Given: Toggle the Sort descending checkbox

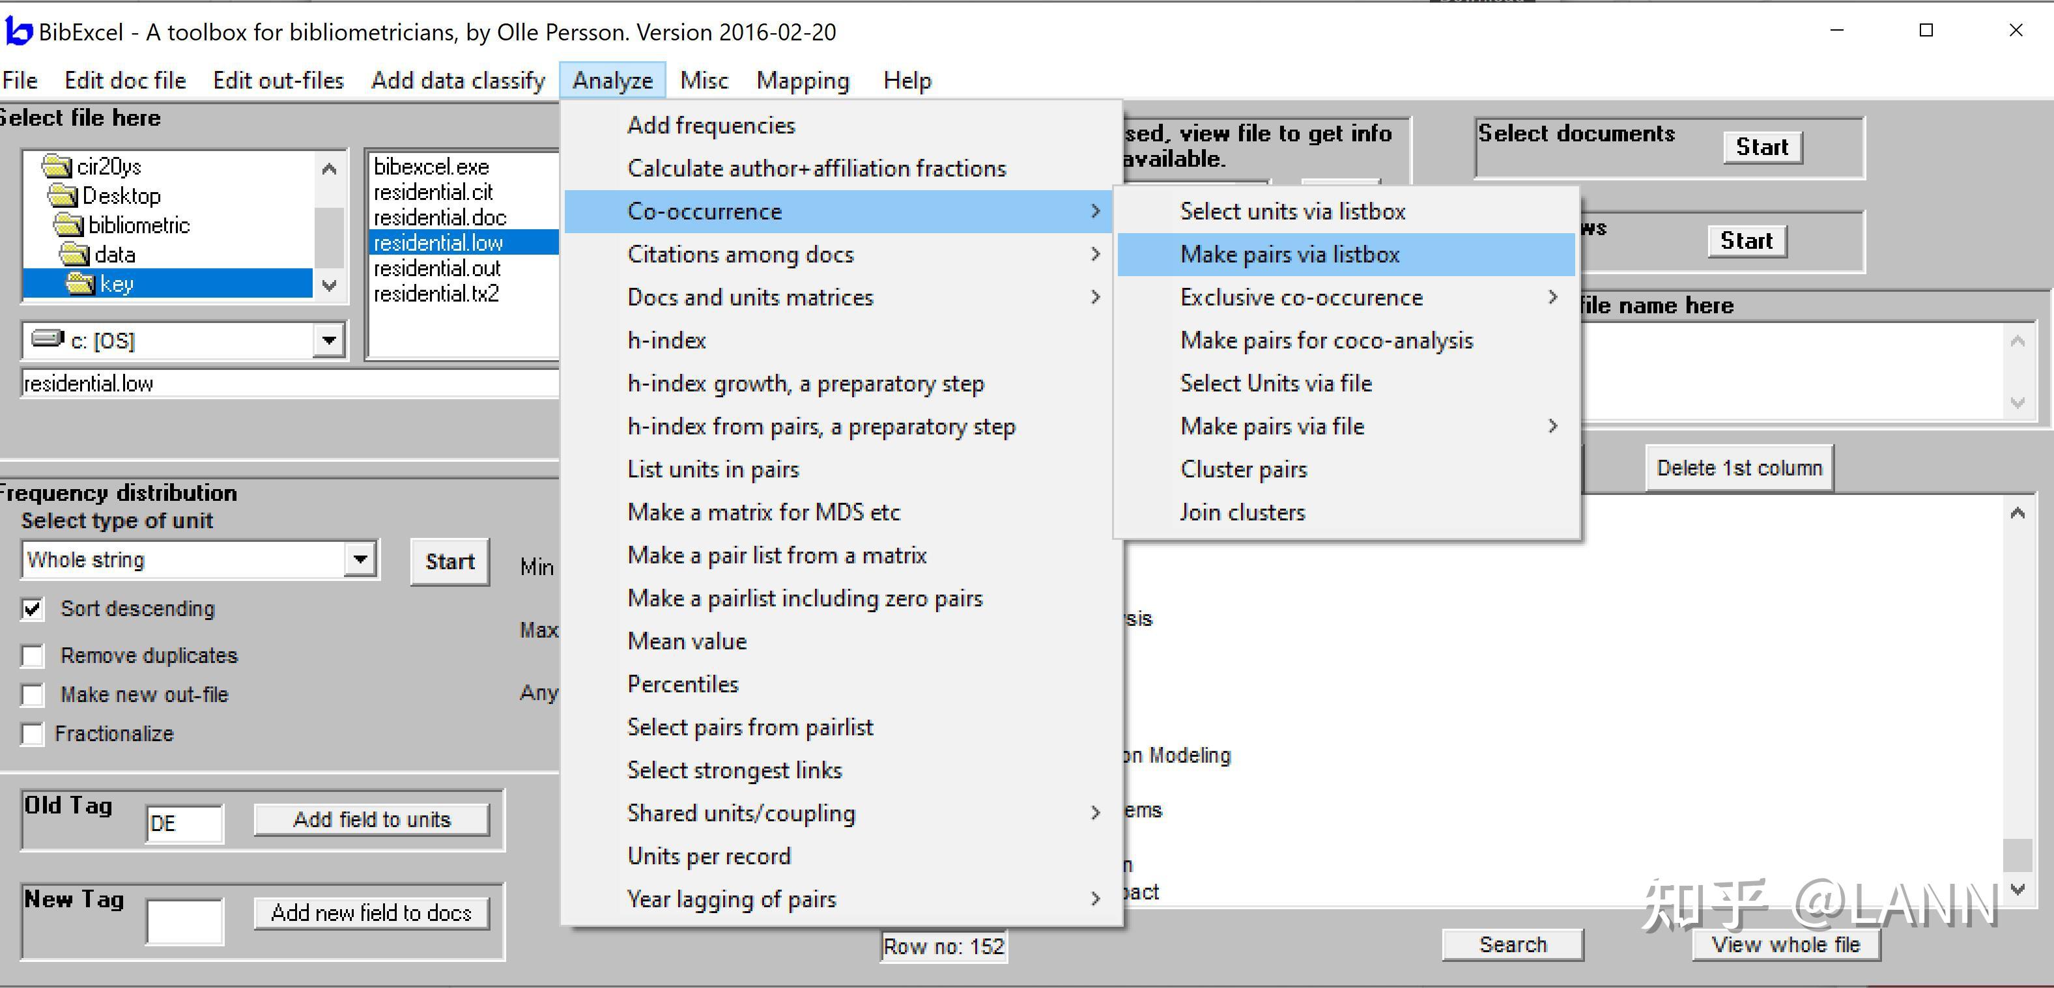Looking at the screenshot, I should [33, 609].
